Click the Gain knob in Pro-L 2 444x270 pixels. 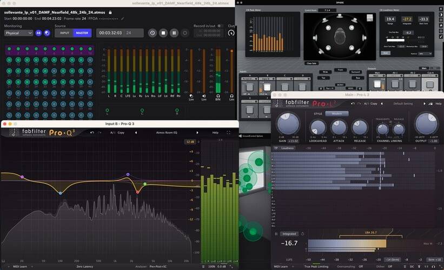pos(288,124)
